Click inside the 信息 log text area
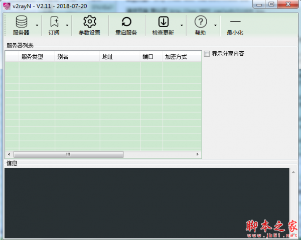Viewport: 301px width, 240px height. coord(147,203)
